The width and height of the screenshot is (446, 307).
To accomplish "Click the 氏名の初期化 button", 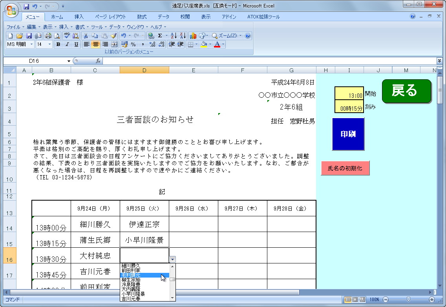I will 345,168.
